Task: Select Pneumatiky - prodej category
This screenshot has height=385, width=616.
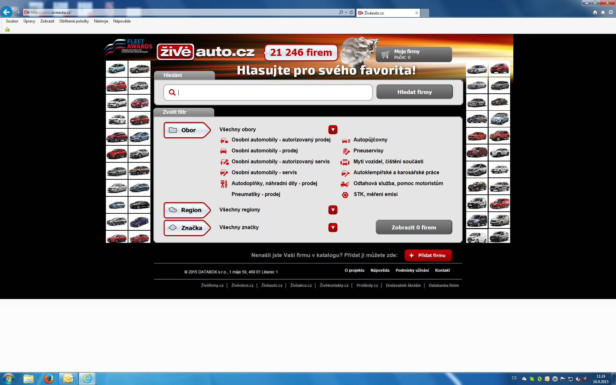Action: pos(256,194)
